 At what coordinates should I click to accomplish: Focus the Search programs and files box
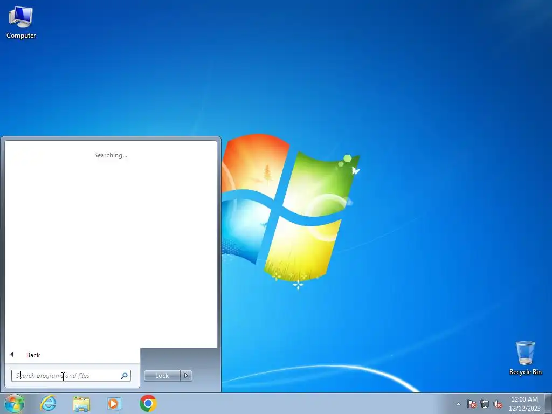(x=71, y=376)
